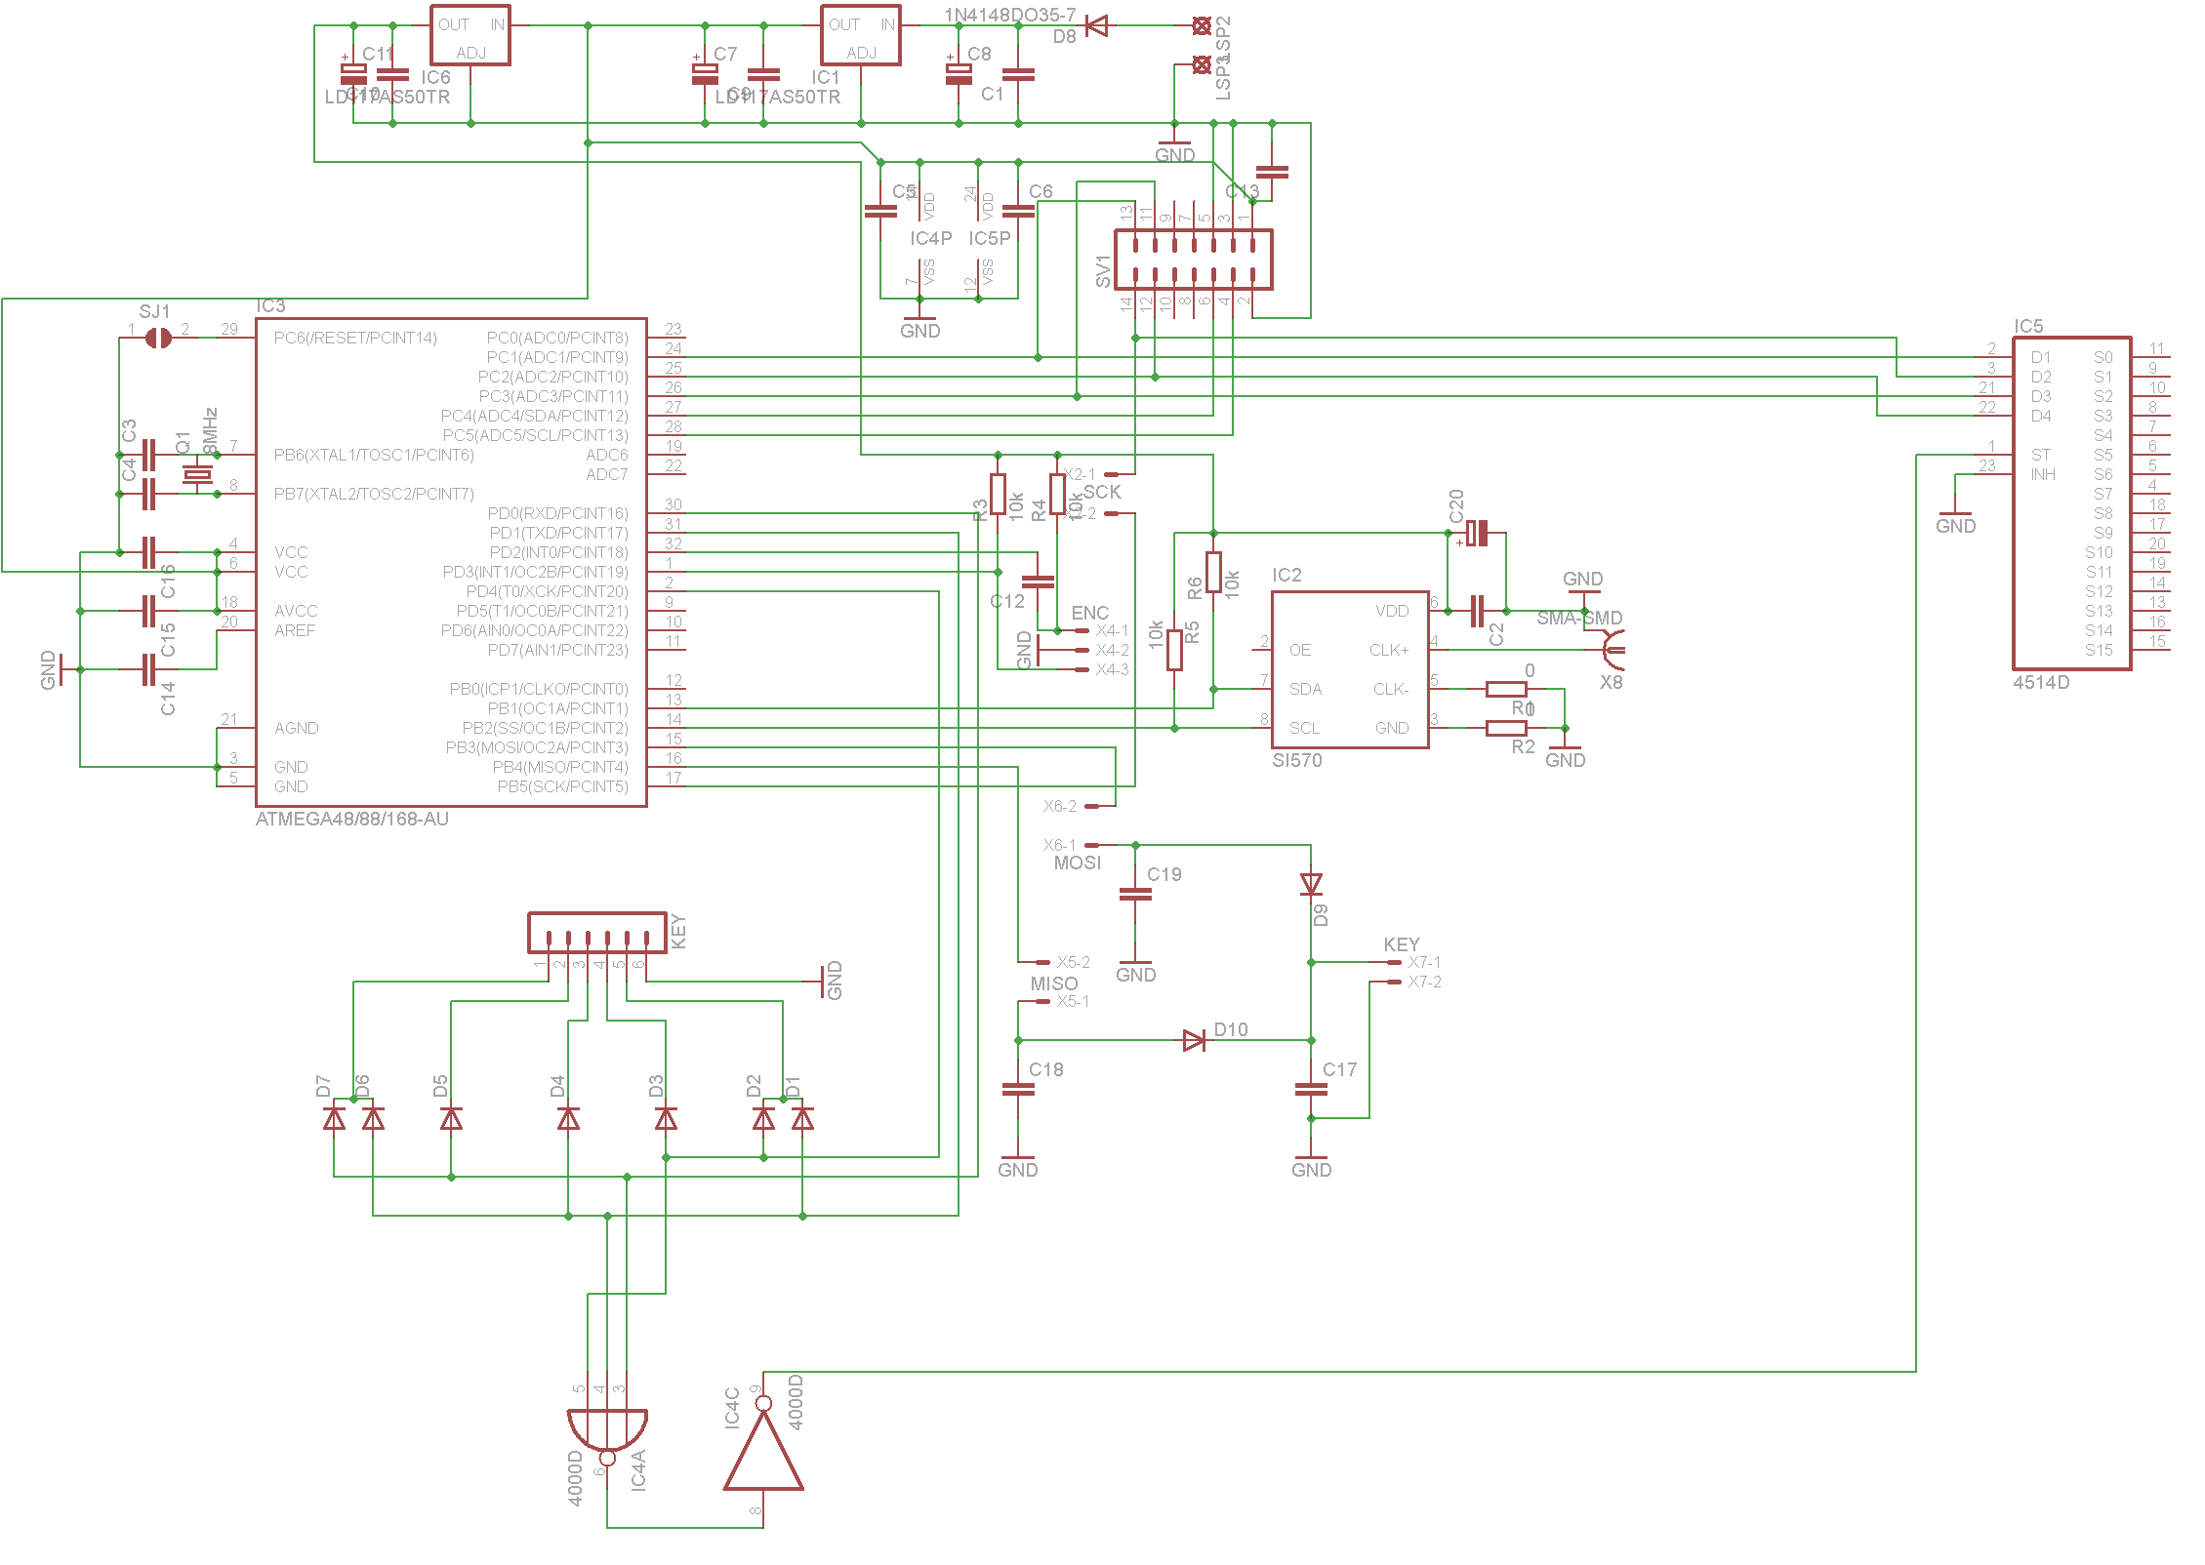Image resolution: width=2205 pixels, height=1565 pixels.
Task: Select the D8 diode symbol
Action: [1097, 26]
